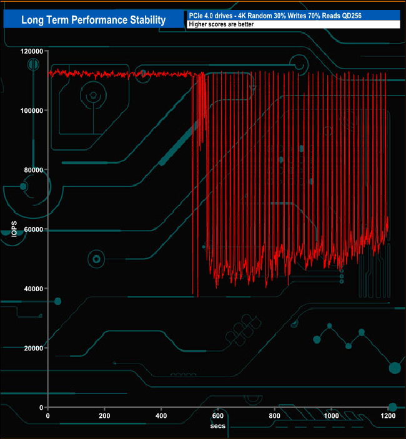This screenshot has height=439, width=406.
Task: Pick the 1200 x-axis tick label
Action: (388, 415)
